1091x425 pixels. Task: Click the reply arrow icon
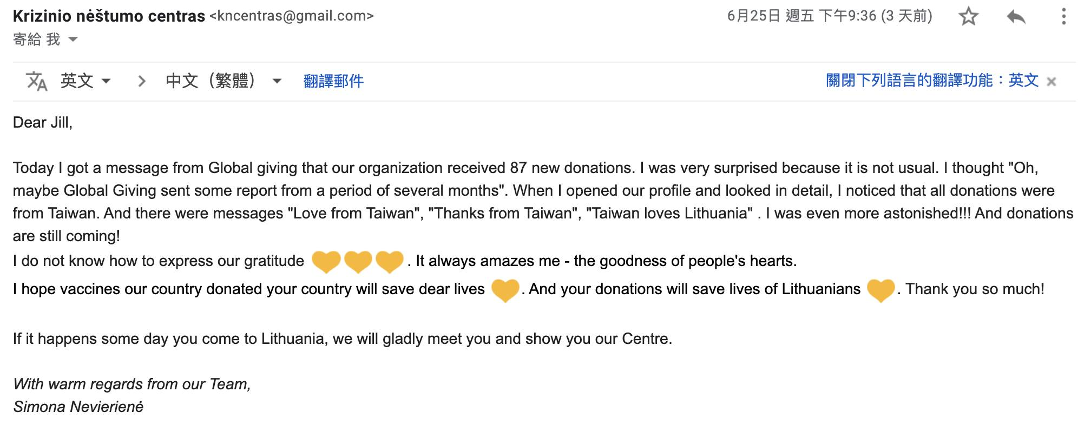point(1016,17)
